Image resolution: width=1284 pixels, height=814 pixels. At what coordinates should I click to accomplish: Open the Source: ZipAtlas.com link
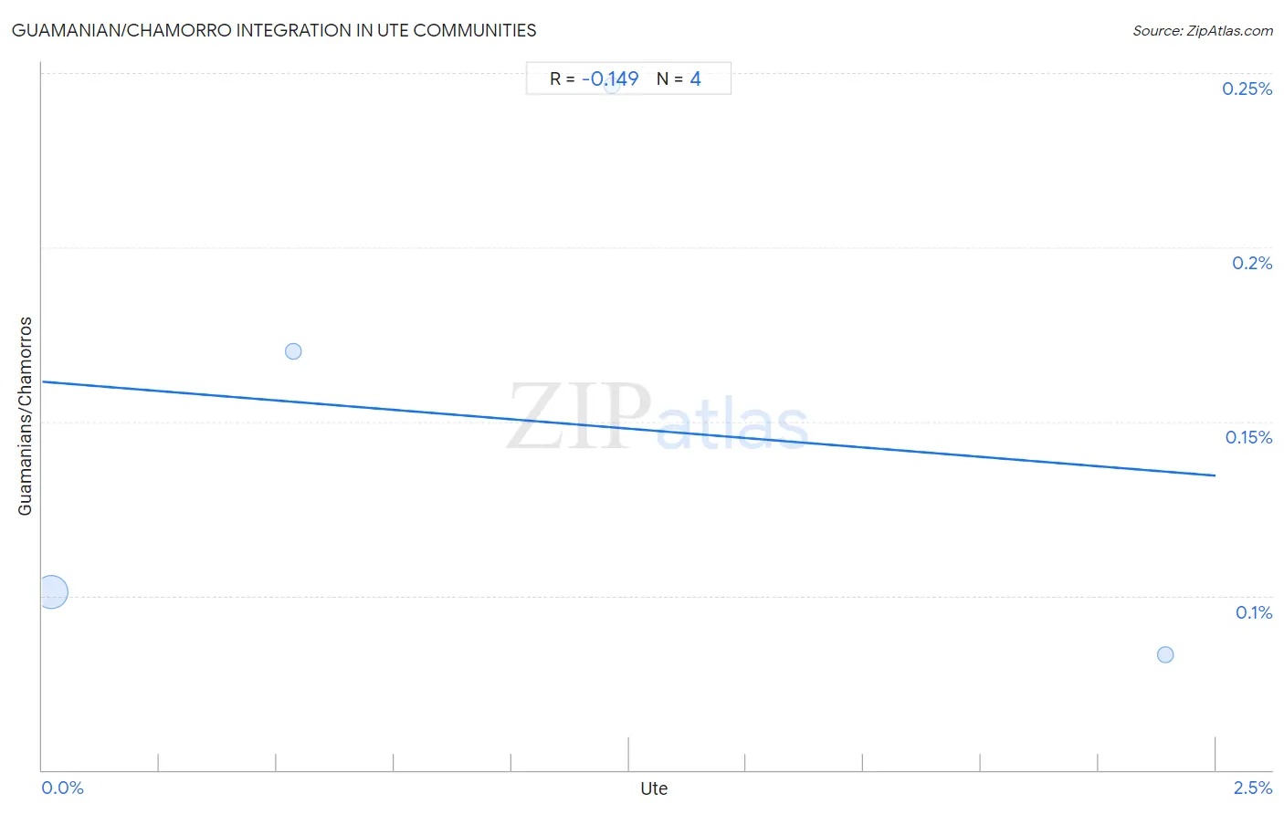(x=1203, y=31)
